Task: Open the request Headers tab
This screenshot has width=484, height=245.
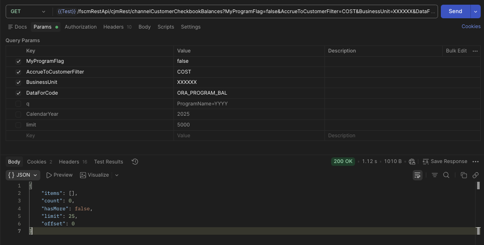Action: click(117, 27)
